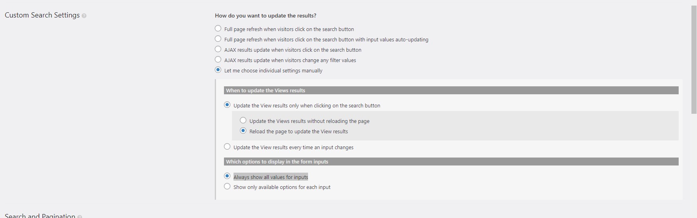The width and height of the screenshot is (697, 218).
Task: Click highlighted Always show all values label
Action: point(271,177)
